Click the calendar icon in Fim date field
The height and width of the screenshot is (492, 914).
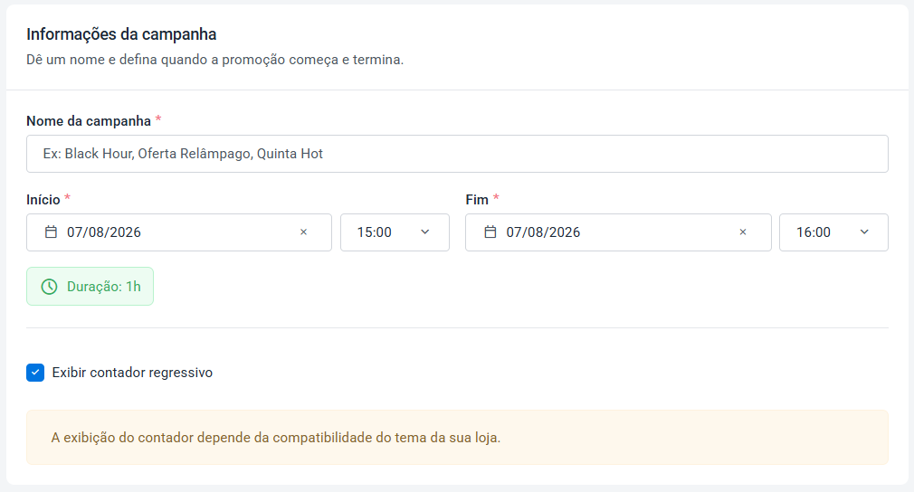coord(490,232)
